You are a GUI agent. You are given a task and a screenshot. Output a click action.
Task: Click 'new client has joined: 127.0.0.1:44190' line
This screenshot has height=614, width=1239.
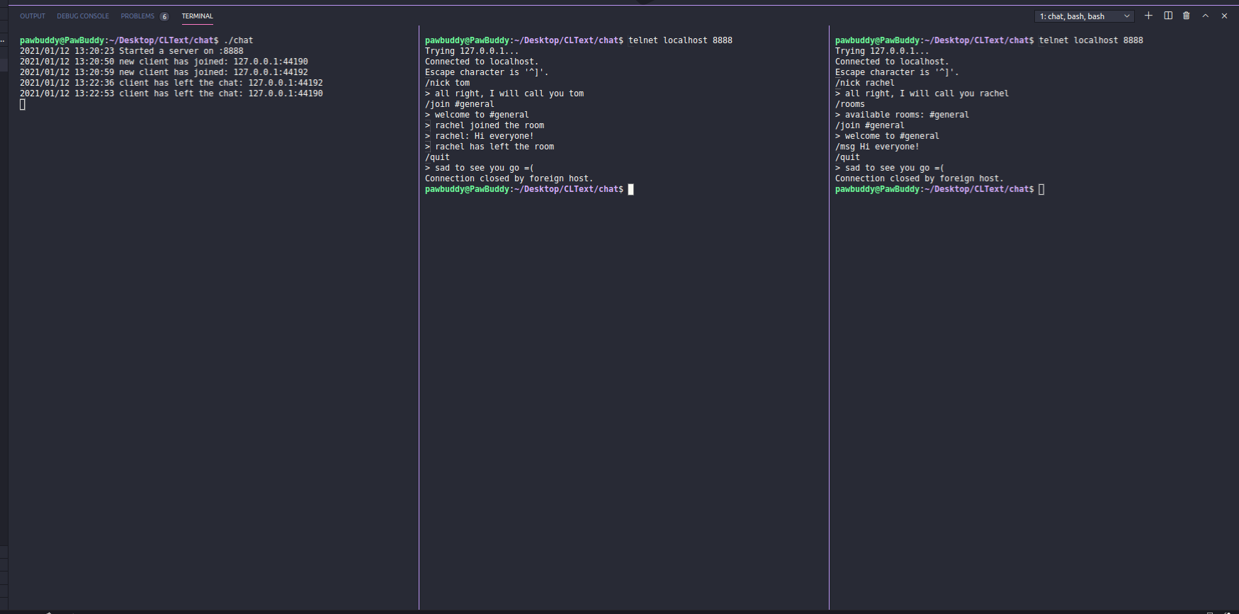[x=164, y=62]
